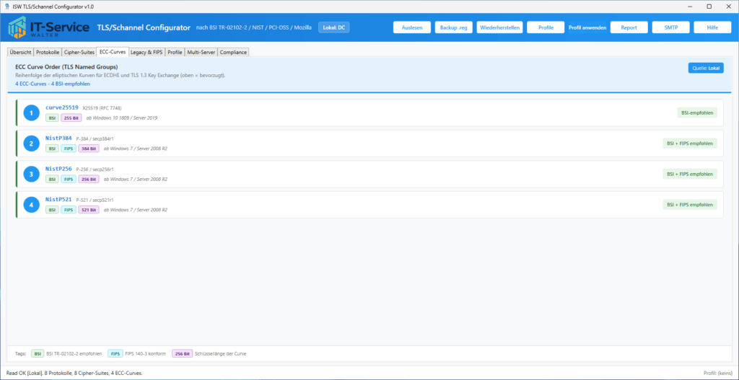This screenshot has height=380, width=739.
Task: Click Profil anwenden in the header
Action: click(587, 28)
